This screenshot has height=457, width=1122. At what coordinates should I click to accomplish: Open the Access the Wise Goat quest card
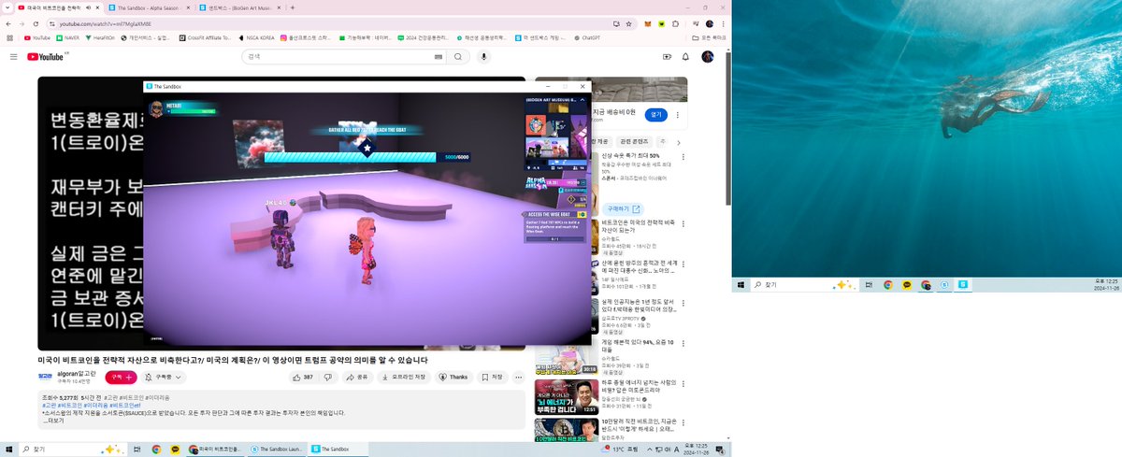pos(555,227)
